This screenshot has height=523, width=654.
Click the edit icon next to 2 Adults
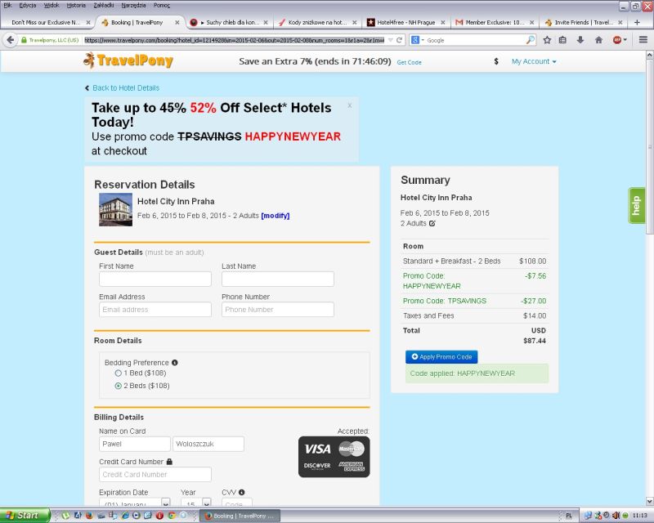point(432,224)
